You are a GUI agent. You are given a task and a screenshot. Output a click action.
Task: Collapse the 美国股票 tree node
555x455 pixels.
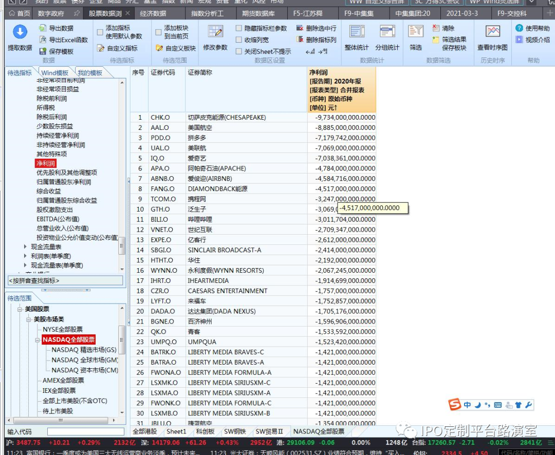pyautogui.click(x=20, y=309)
